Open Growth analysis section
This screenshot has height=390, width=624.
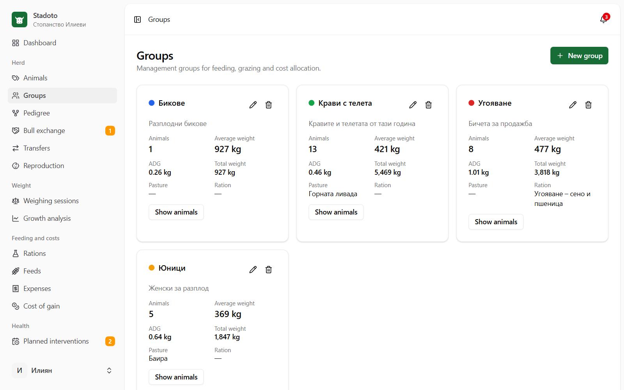pos(62,218)
